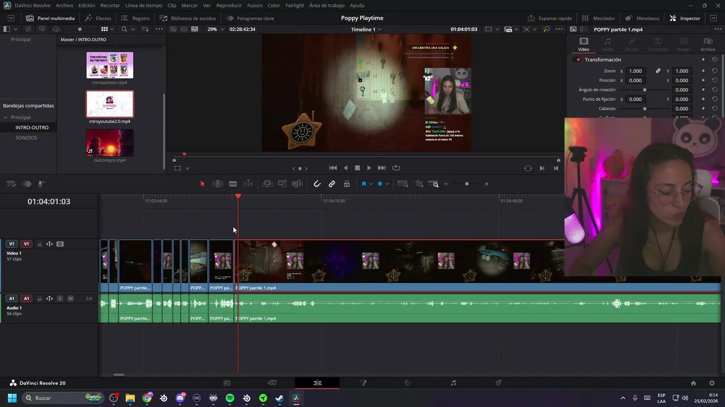This screenshot has height=407, width=725.
Task: Click the full extent zoom icon
Action: pyautogui.click(x=403, y=184)
